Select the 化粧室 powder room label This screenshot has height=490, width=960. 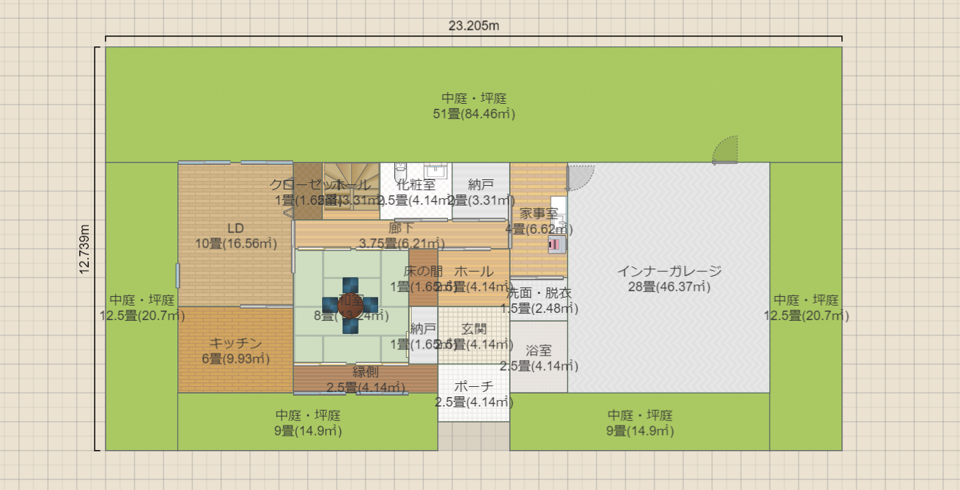pos(416,192)
